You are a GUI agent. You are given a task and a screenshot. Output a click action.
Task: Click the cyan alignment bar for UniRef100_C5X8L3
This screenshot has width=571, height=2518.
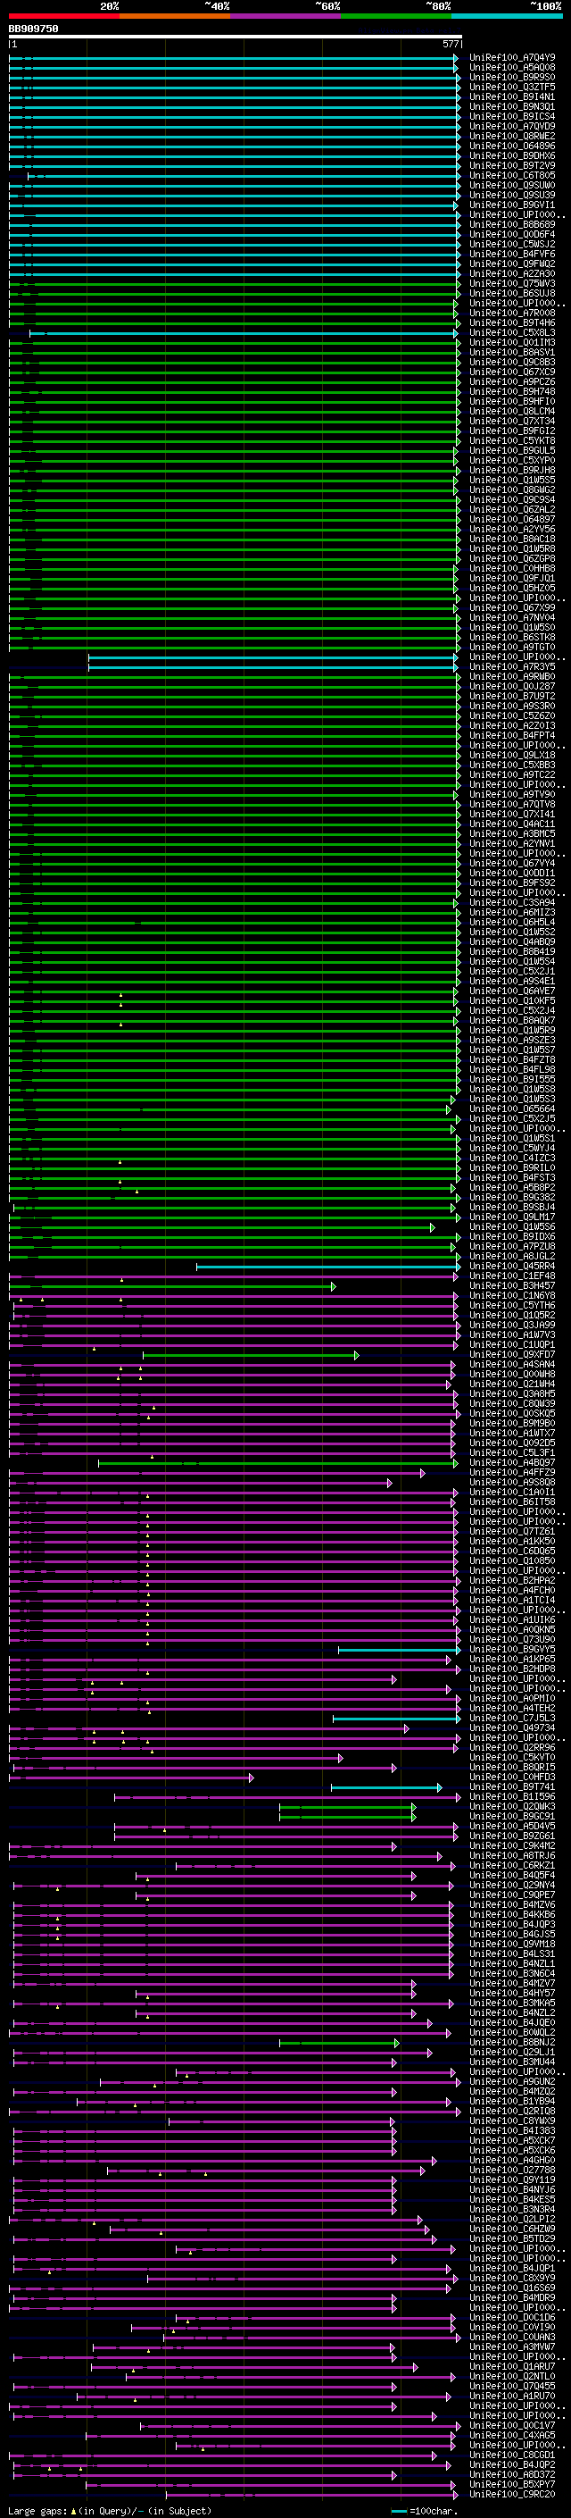coord(244,332)
